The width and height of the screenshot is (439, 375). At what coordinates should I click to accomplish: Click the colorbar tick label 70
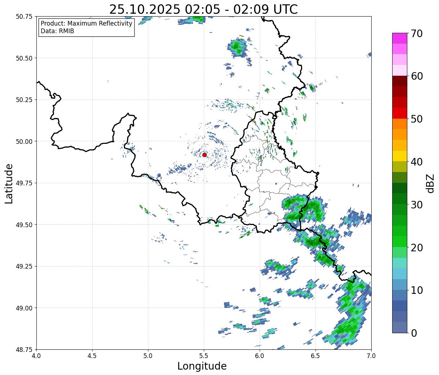[x=417, y=34]
